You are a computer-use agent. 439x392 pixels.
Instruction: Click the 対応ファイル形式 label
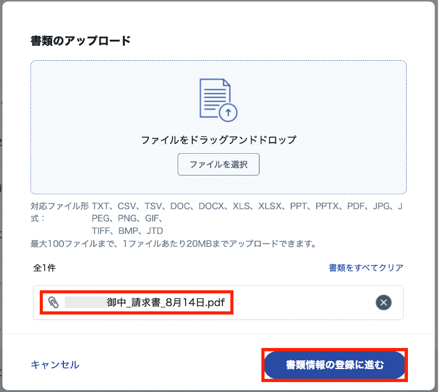pos(60,212)
